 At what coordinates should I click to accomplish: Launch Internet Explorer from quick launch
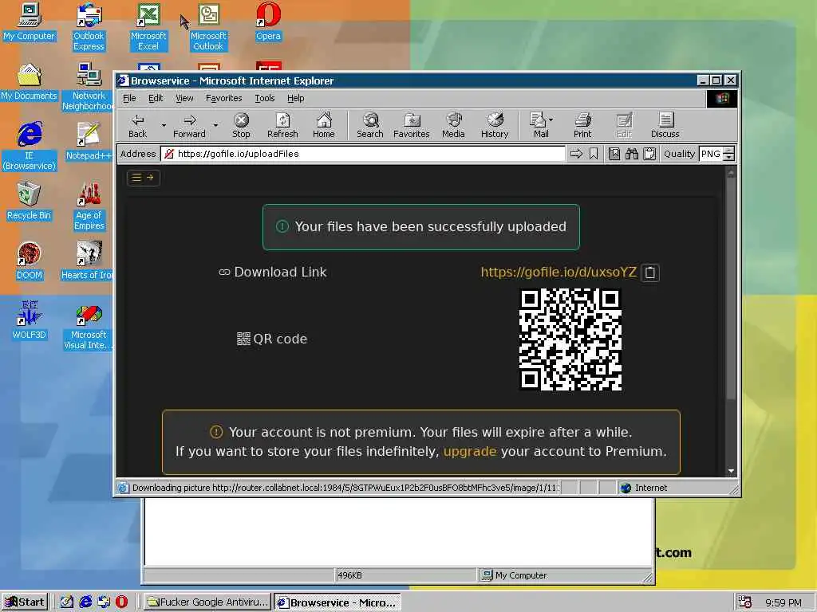pyautogui.click(x=85, y=602)
